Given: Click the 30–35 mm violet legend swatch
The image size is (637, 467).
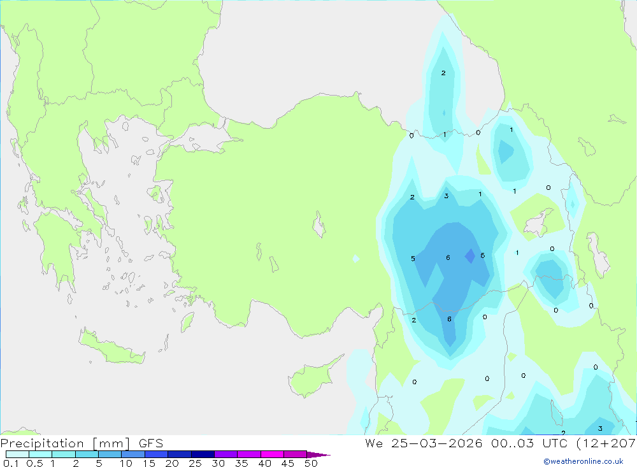Looking at the screenshot, I should click(225, 454).
